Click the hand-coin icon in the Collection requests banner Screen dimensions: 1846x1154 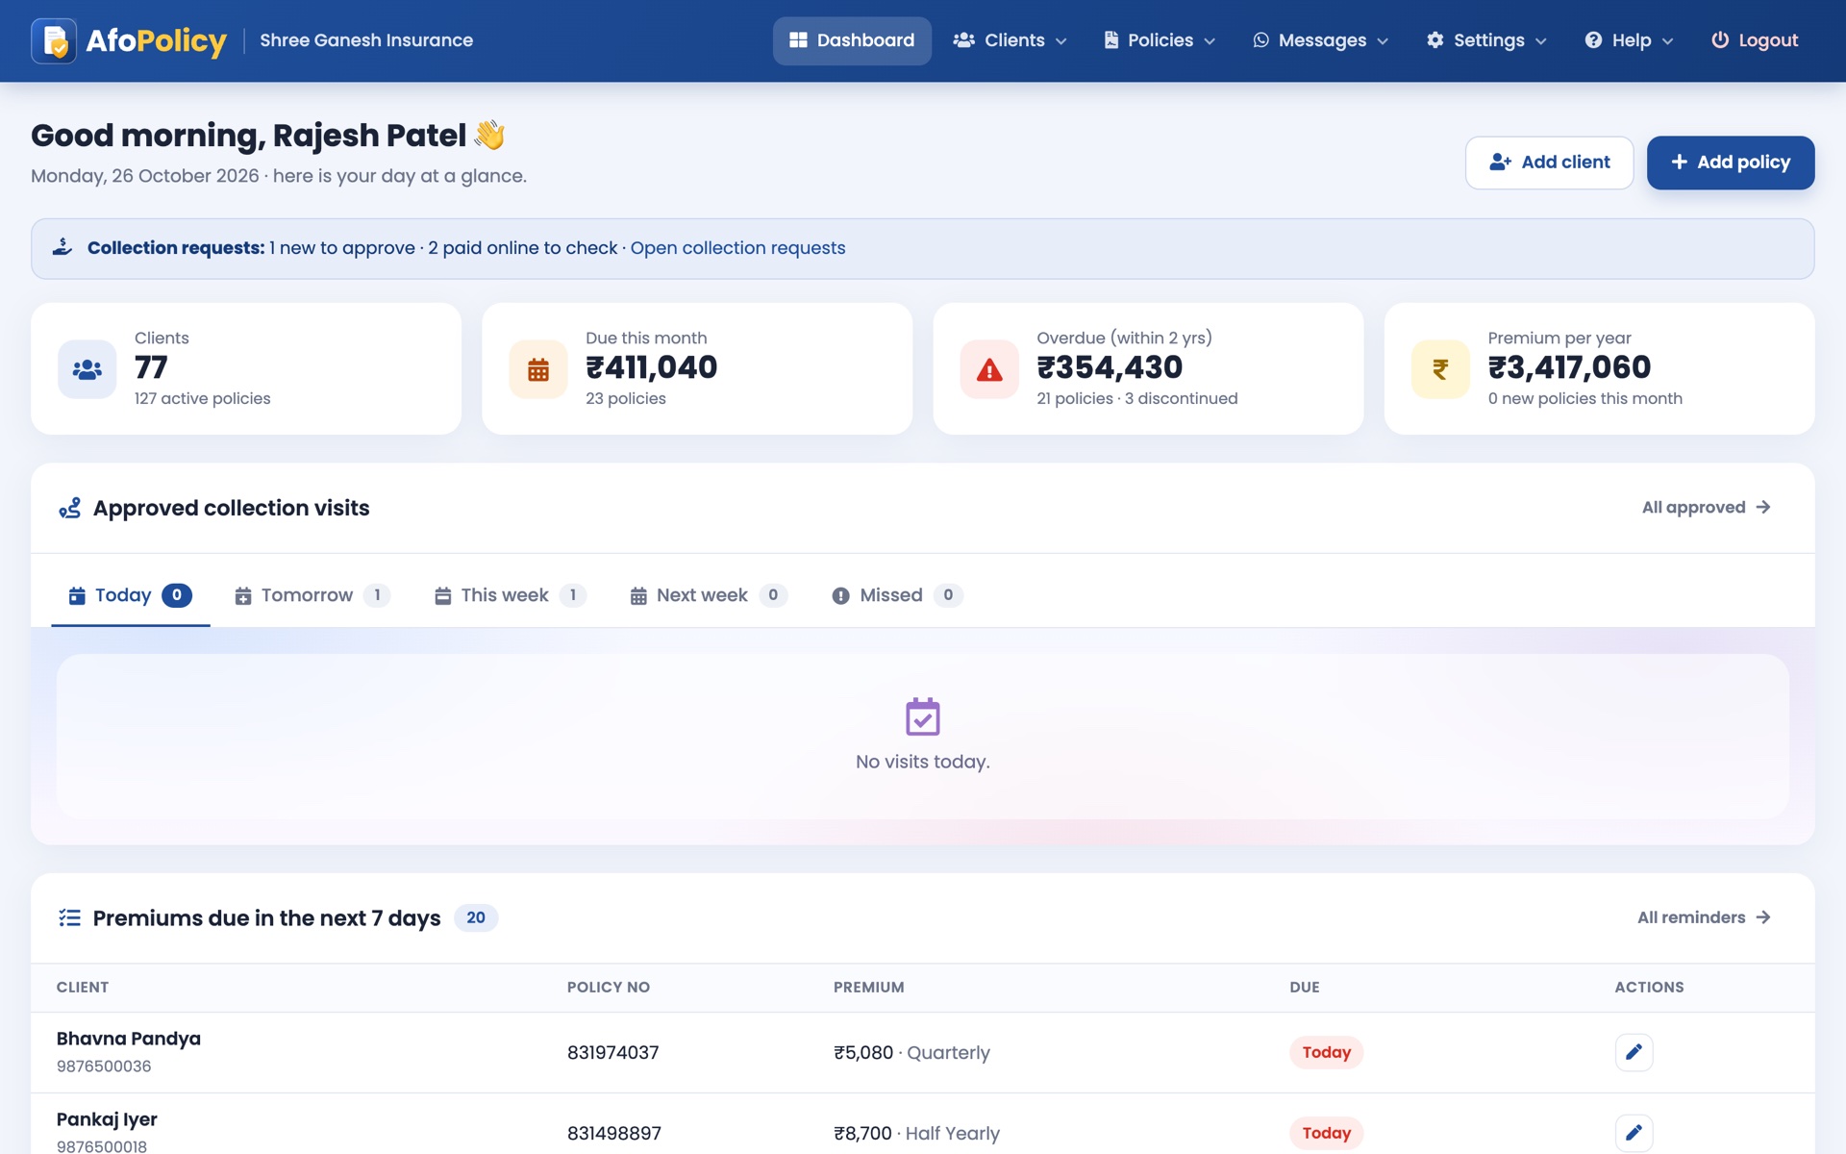click(62, 247)
